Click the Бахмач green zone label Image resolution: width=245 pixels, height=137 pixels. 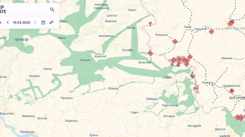86,60
